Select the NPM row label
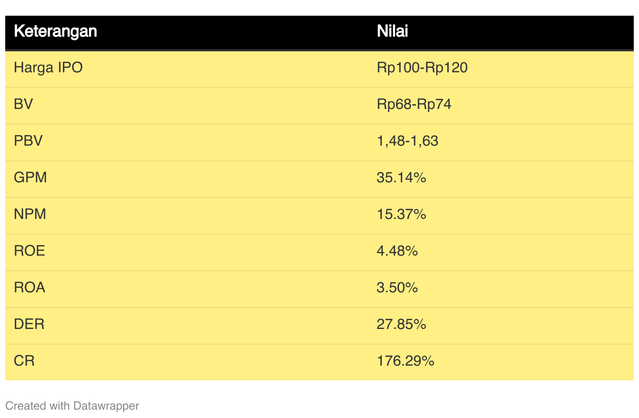 (x=30, y=214)
